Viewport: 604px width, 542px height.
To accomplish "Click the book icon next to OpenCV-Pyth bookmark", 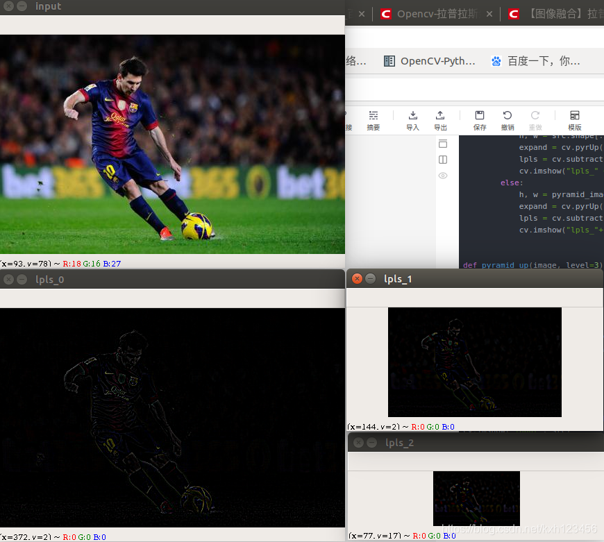I will click(389, 60).
